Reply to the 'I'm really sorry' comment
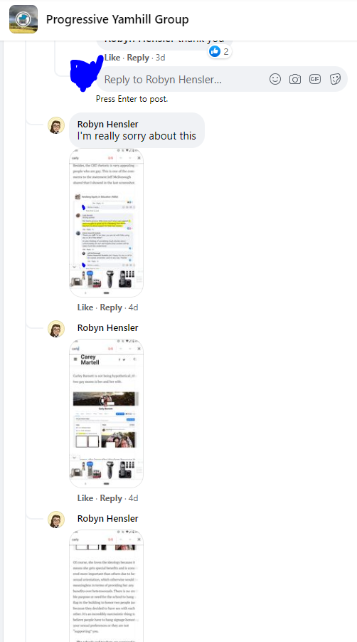 pyautogui.click(x=111, y=307)
